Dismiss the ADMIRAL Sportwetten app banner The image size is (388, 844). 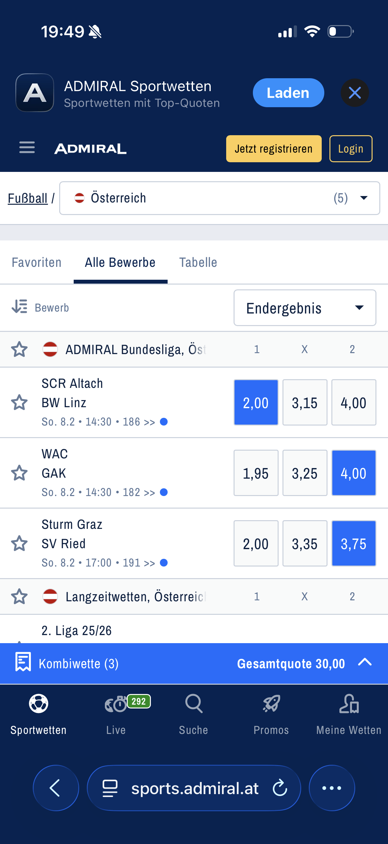(355, 93)
